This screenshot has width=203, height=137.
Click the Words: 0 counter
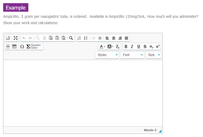150,130
